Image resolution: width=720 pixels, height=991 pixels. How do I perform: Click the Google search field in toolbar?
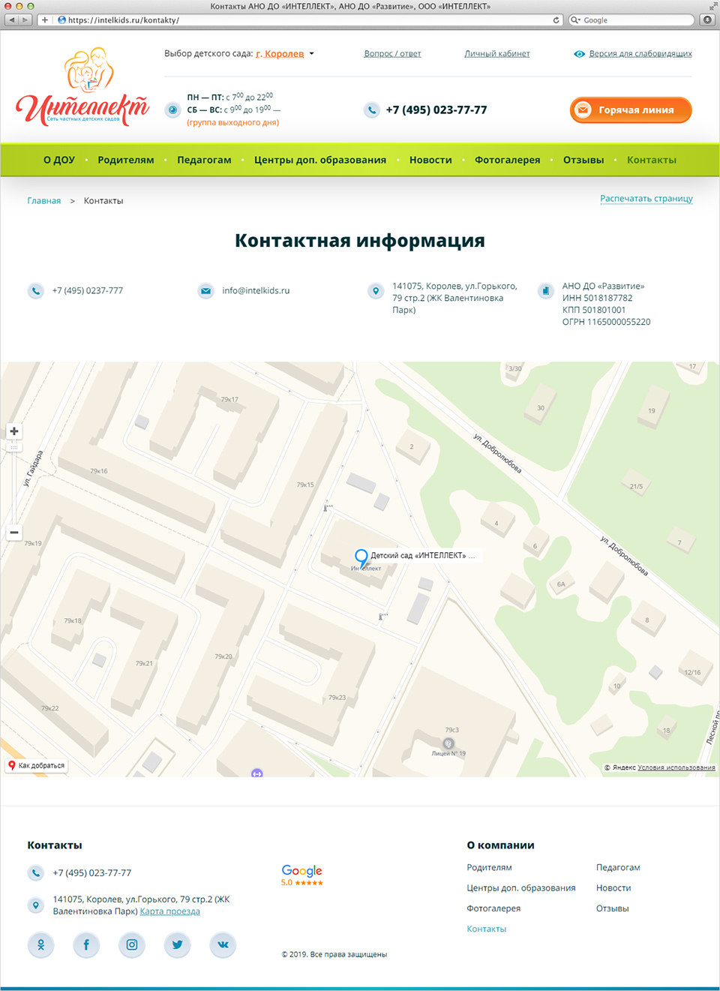(x=631, y=20)
